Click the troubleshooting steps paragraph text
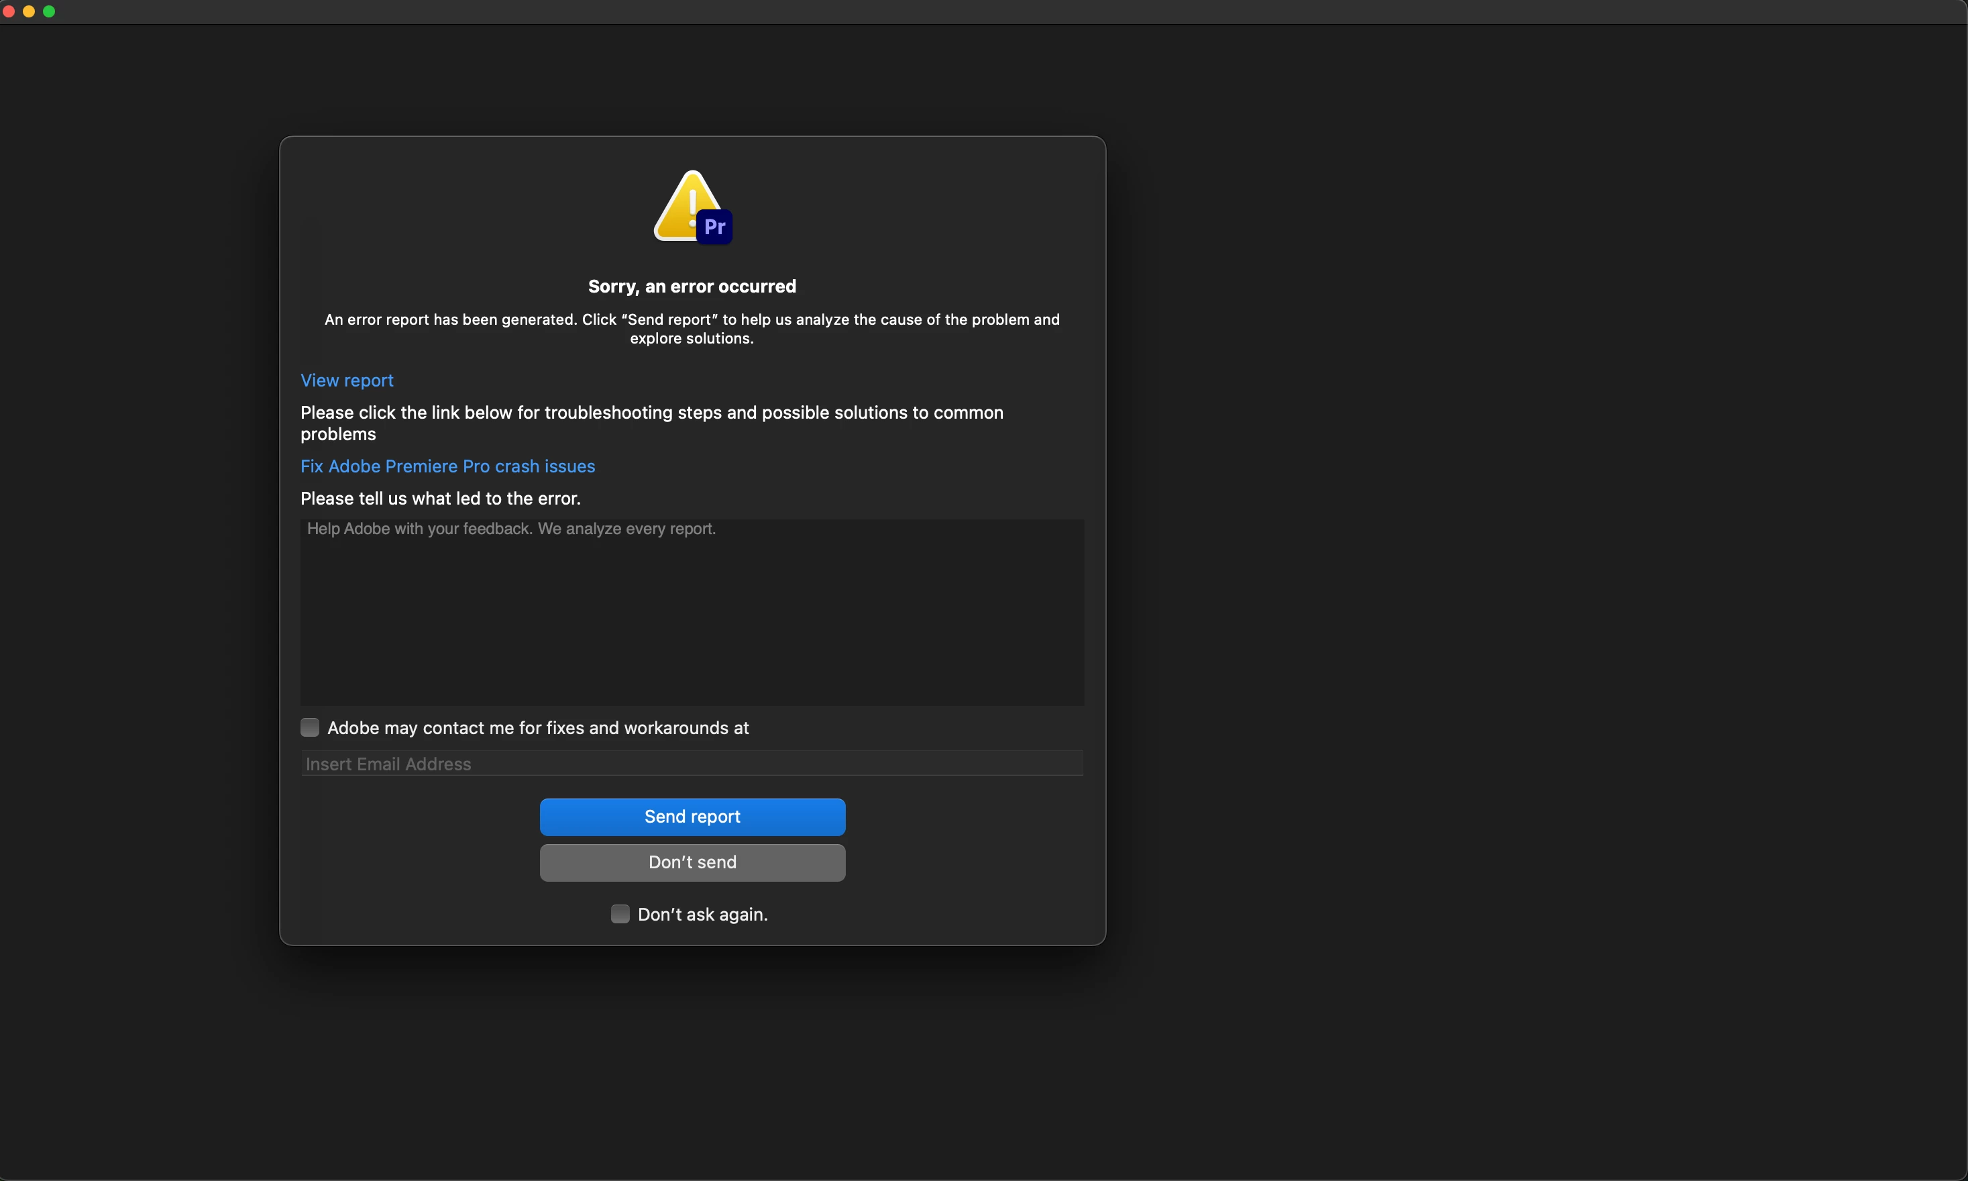 651,413
